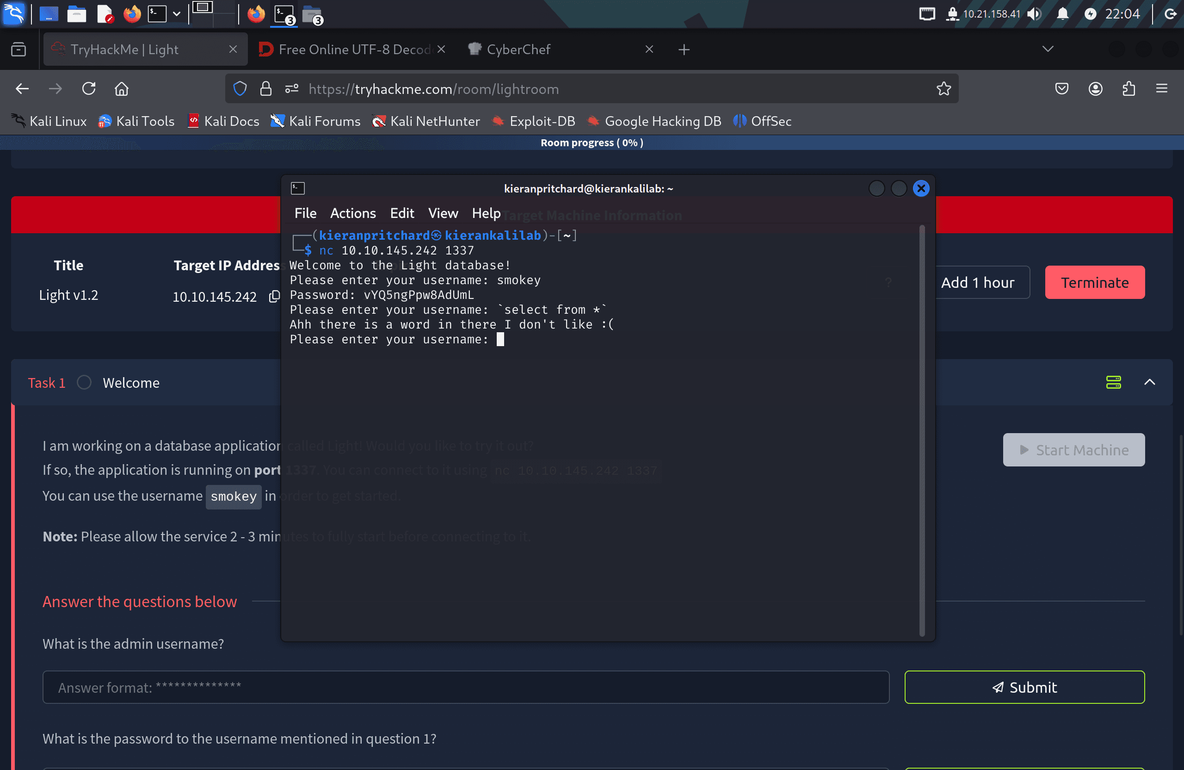Click the power manager icon in the tray

click(x=1090, y=14)
